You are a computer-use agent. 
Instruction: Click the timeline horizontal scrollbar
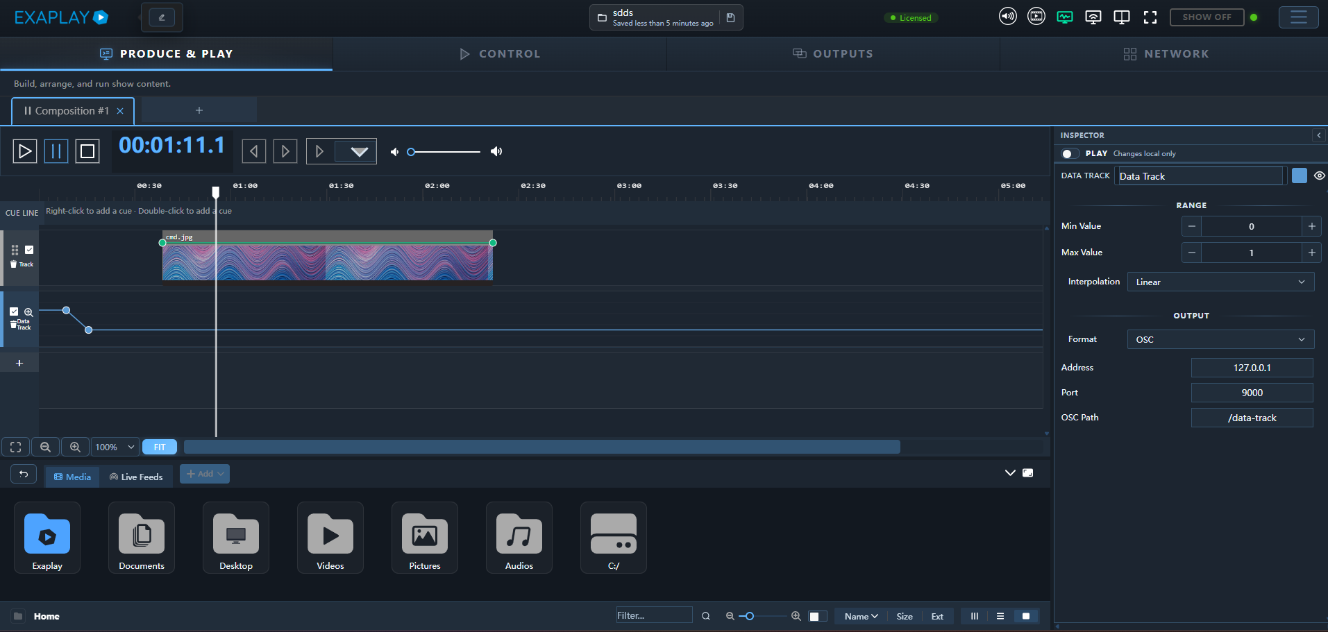[542, 447]
